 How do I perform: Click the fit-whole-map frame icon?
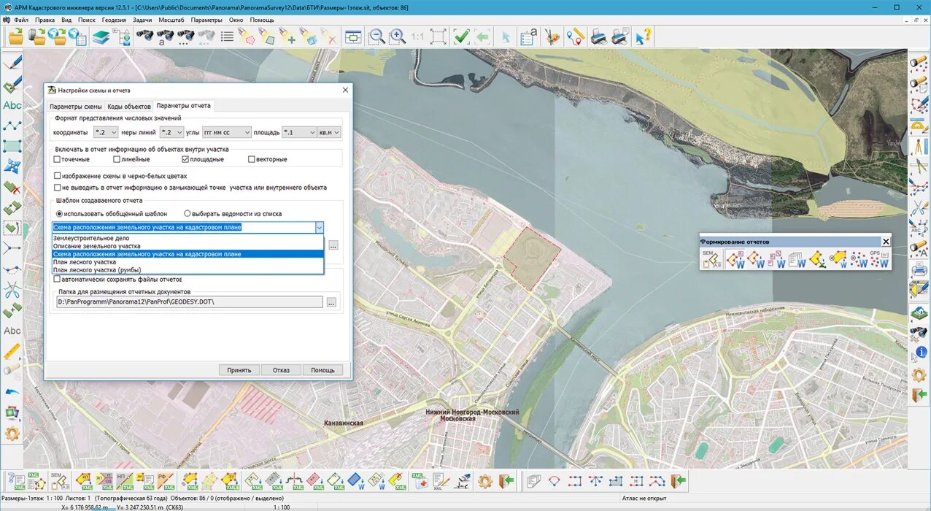pyautogui.click(x=438, y=36)
